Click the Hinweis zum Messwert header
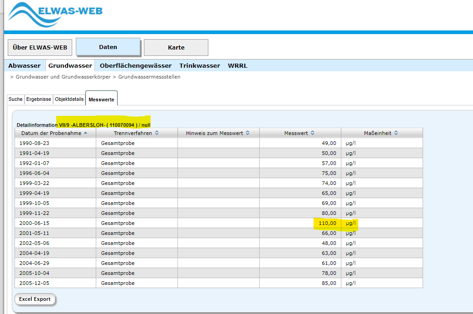Image resolution: width=473 pixels, height=314 pixels. click(x=218, y=133)
